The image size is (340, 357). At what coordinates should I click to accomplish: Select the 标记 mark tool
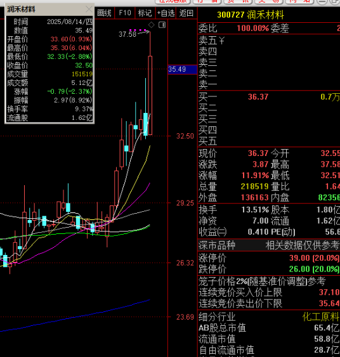[145, 13]
